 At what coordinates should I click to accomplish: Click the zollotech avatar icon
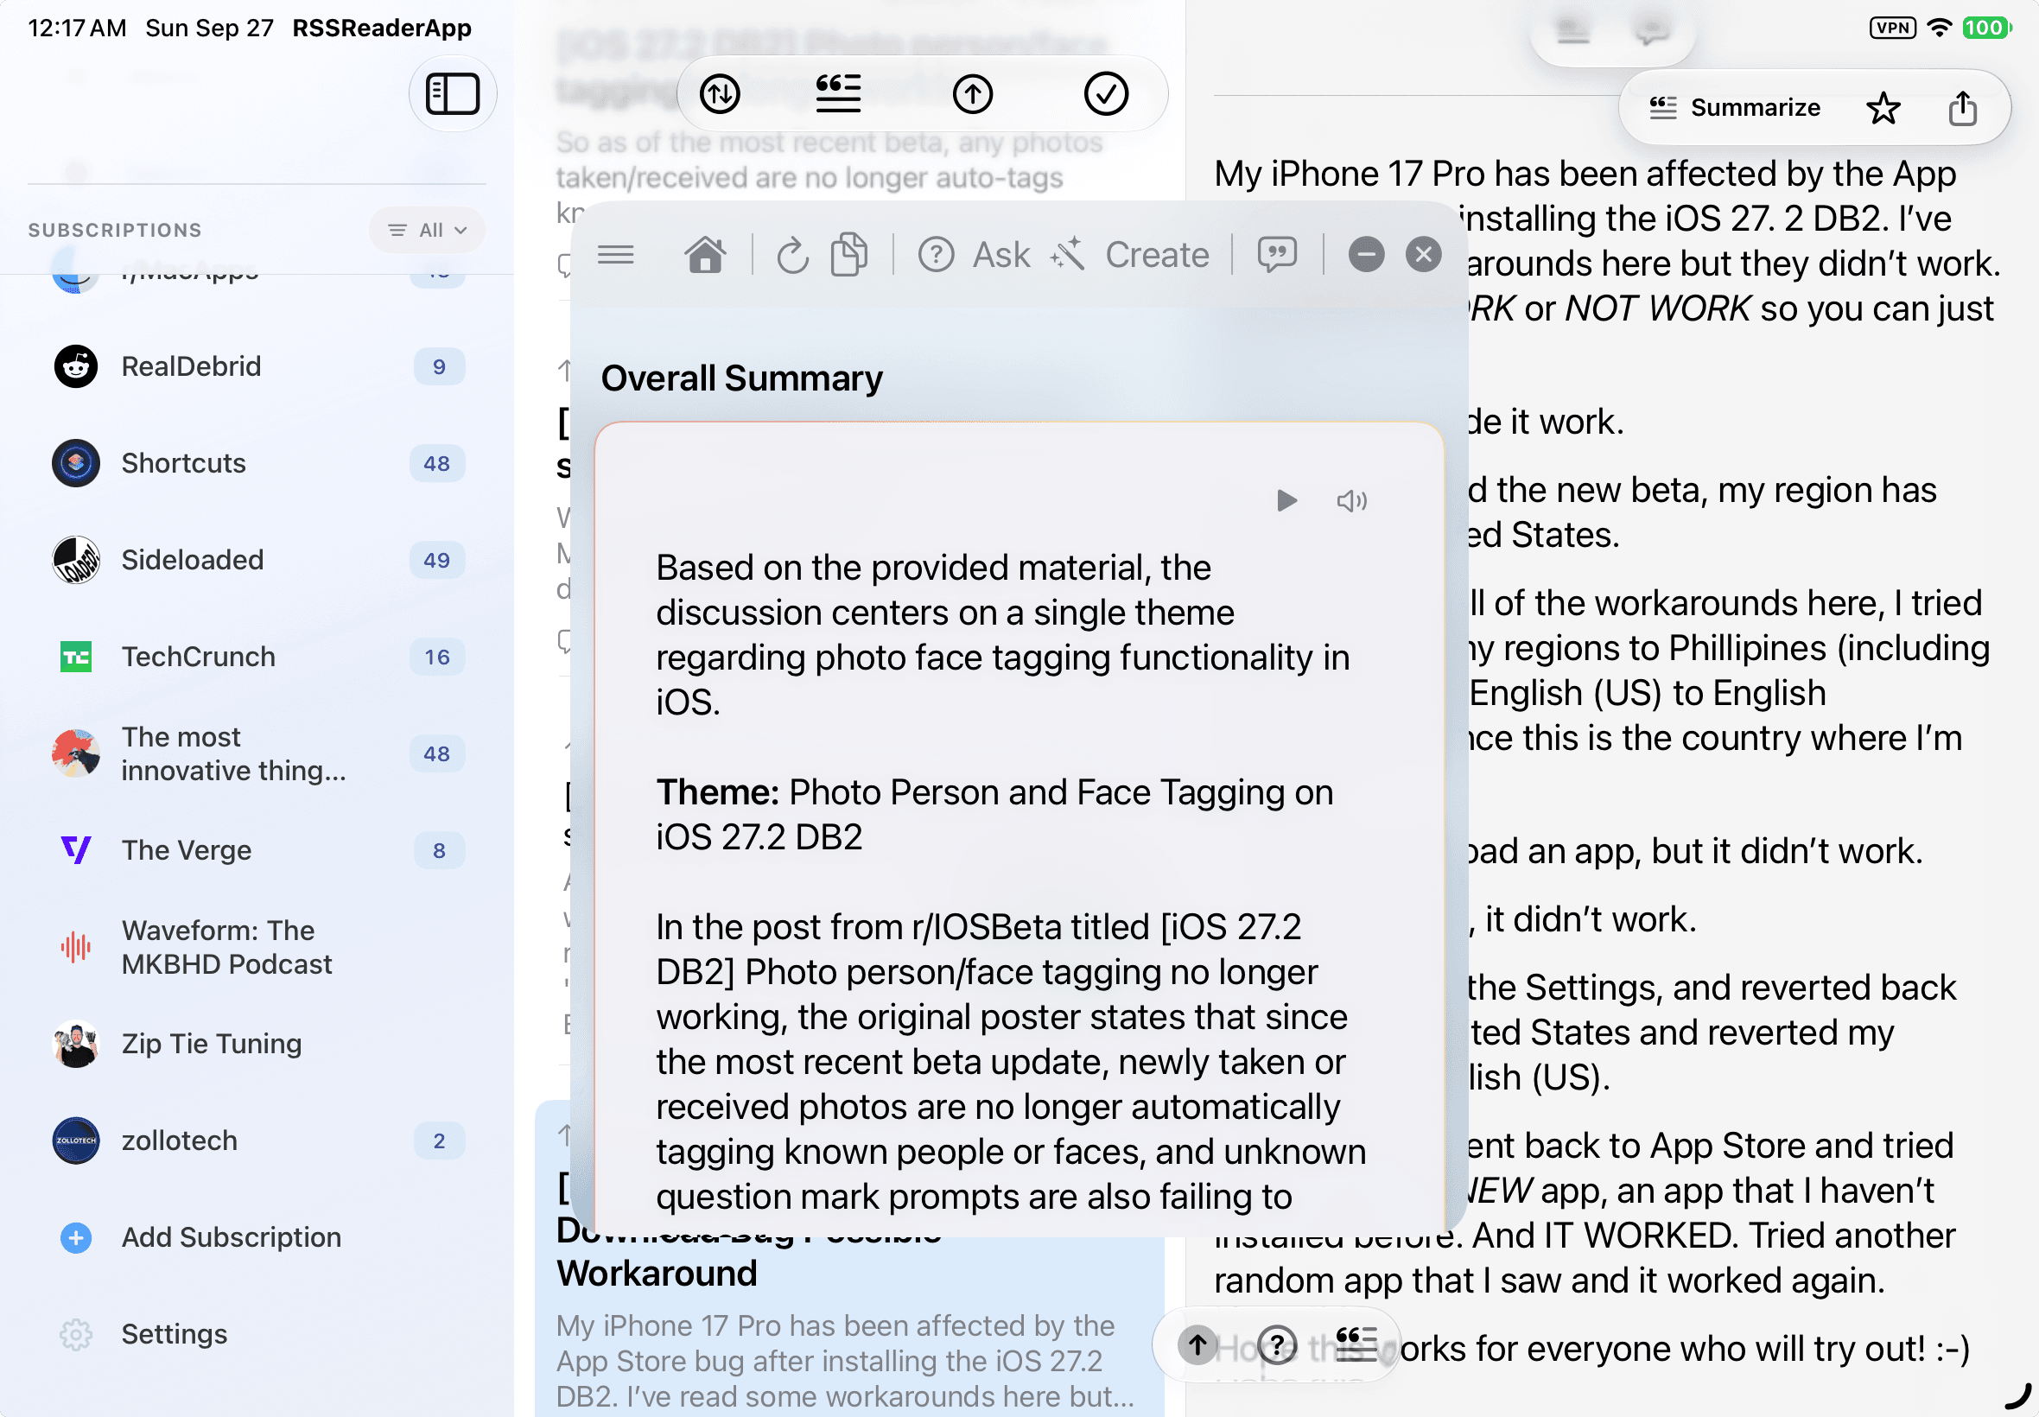click(75, 1141)
